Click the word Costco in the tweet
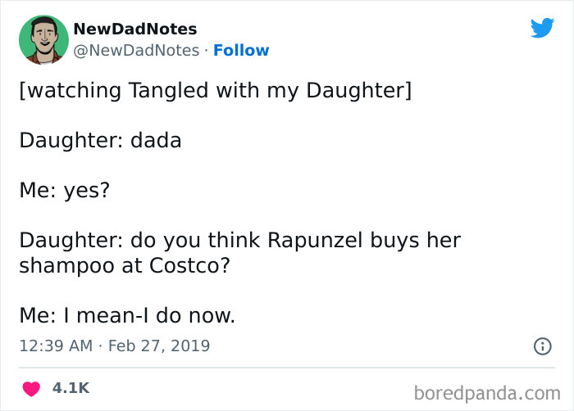574x411 pixels. [x=184, y=265]
